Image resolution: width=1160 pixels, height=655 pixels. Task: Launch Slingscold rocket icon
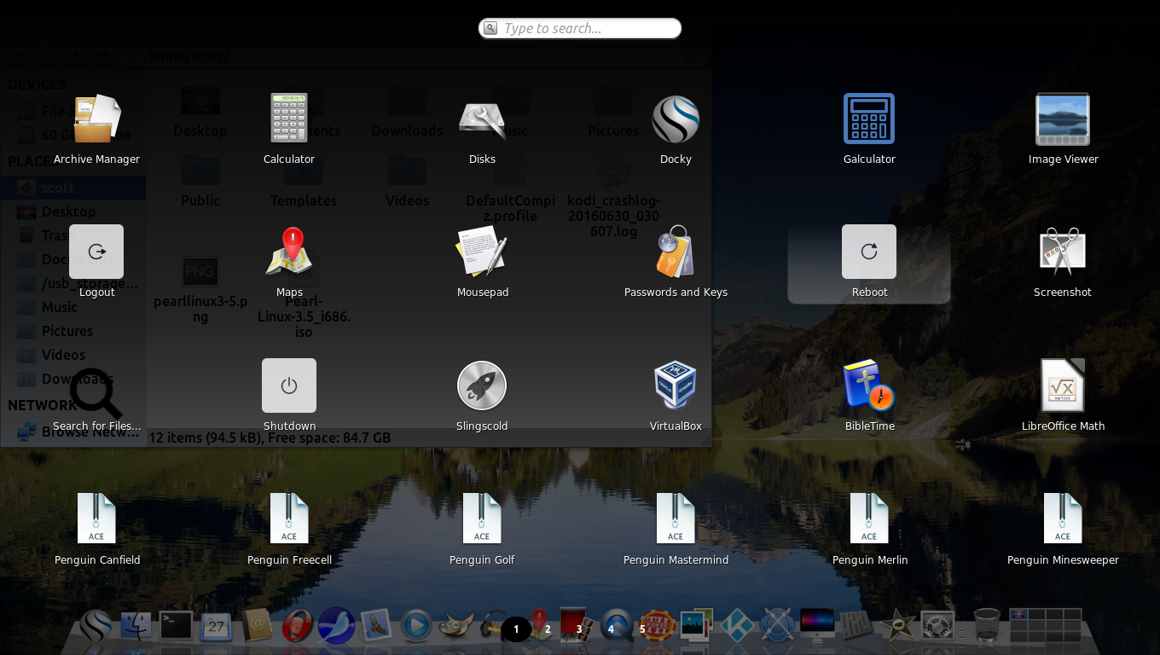pyautogui.click(x=482, y=385)
